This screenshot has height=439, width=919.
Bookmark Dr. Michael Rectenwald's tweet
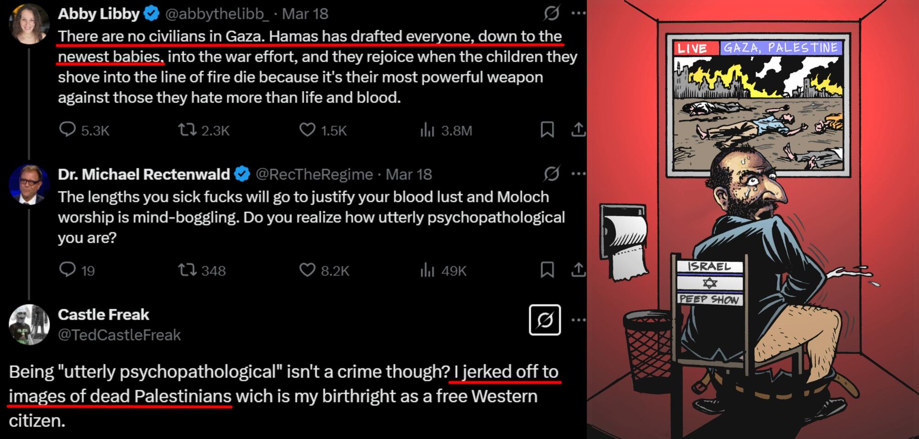click(547, 270)
